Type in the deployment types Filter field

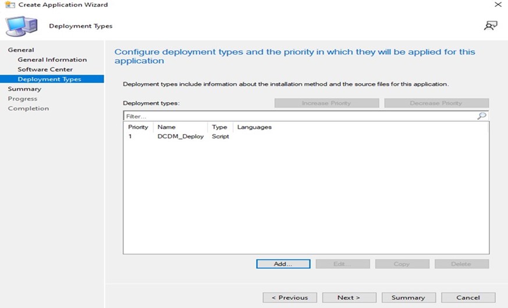(x=300, y=116)
